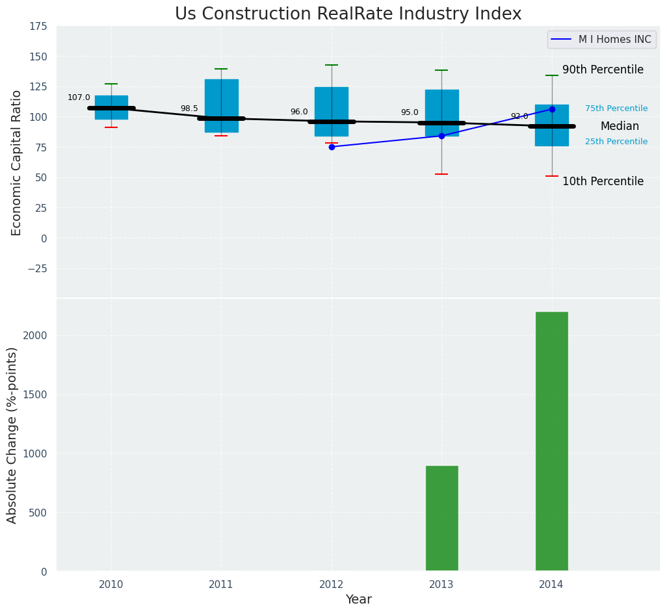Click the red 10th percentile cap for 2013
The width and height of the screenshot is (667, 612).
(441, 174)
